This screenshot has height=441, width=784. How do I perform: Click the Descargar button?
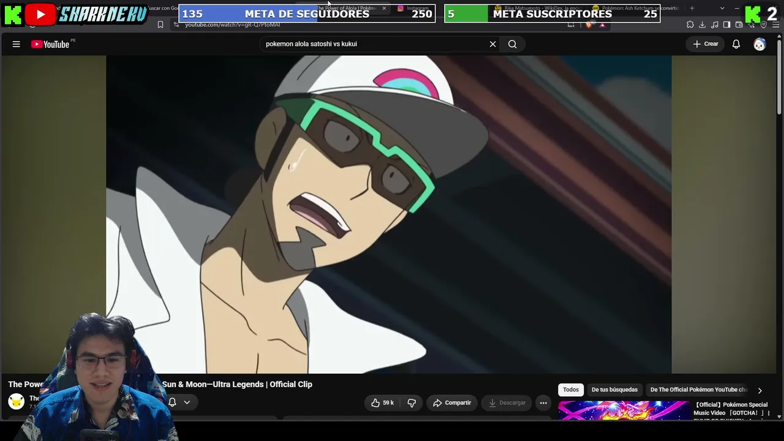(x=507, y=402)
